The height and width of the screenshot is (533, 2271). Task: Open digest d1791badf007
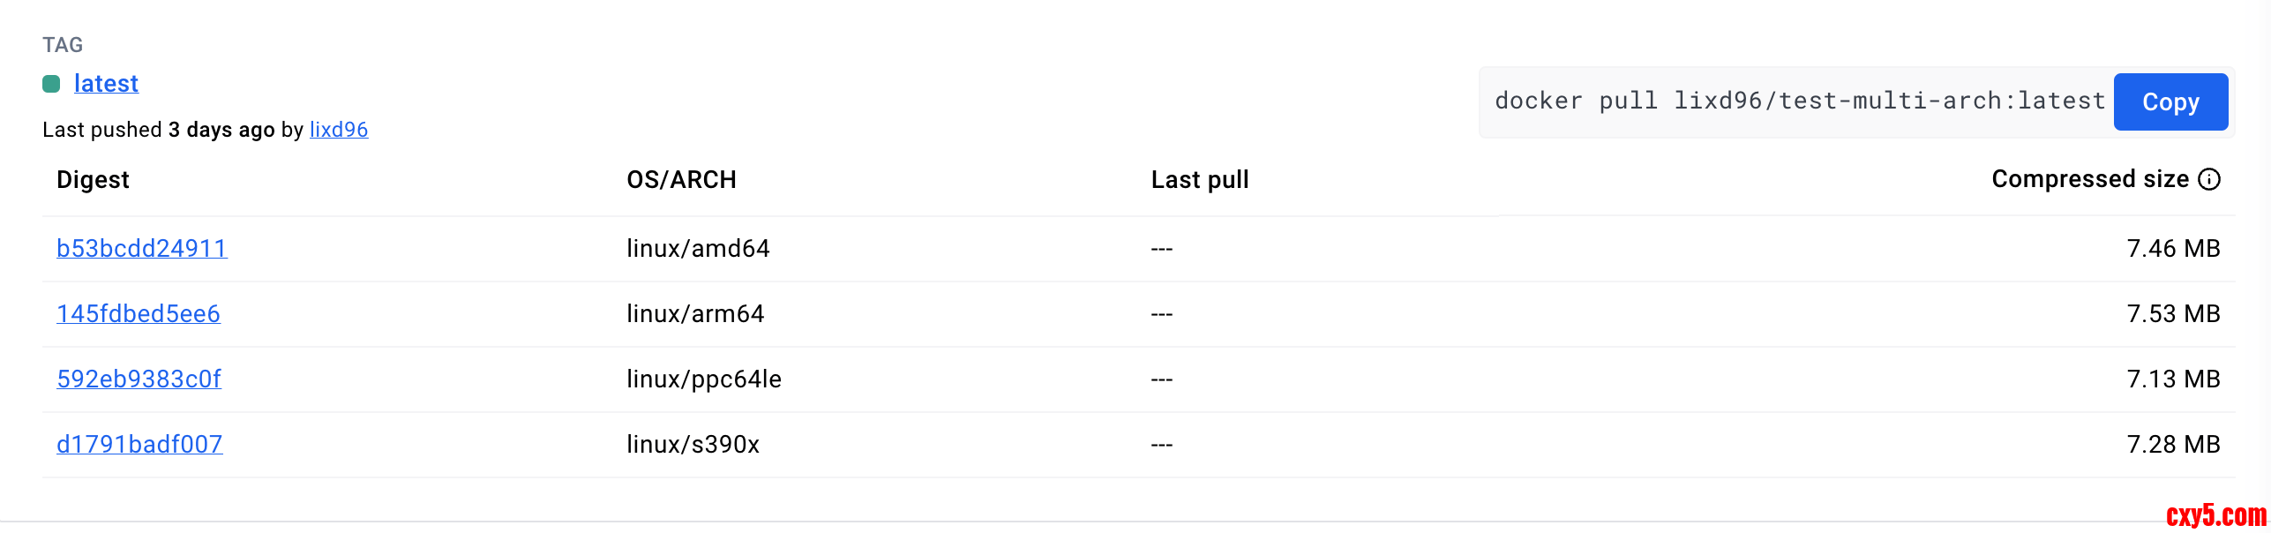(x=139, y=444)
